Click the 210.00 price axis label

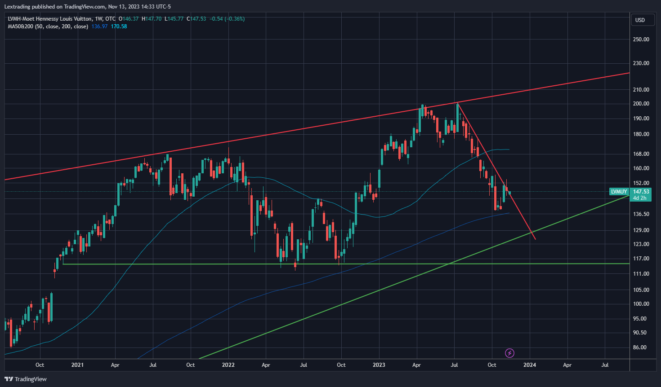(x=641, y=90)
